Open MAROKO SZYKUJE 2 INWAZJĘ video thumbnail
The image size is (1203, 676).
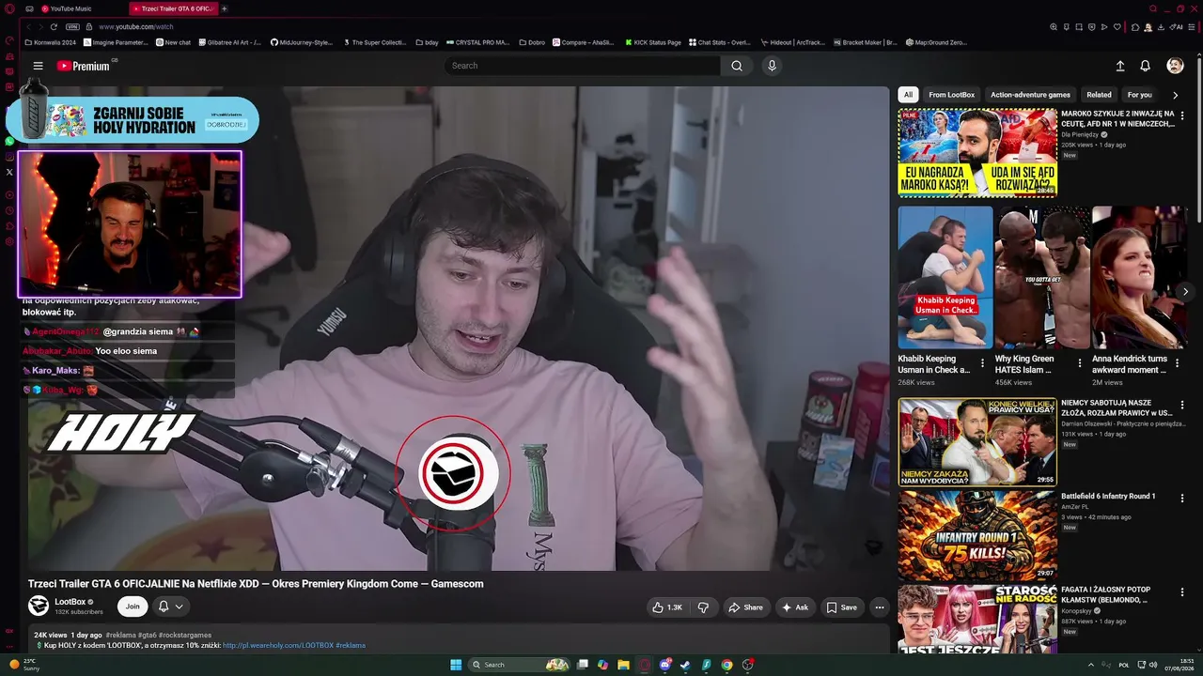click(977, 153)
